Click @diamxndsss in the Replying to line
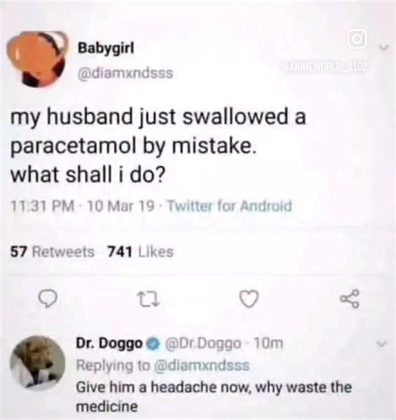The width and height of the screenshot is (396, 420). click(200, 366)
